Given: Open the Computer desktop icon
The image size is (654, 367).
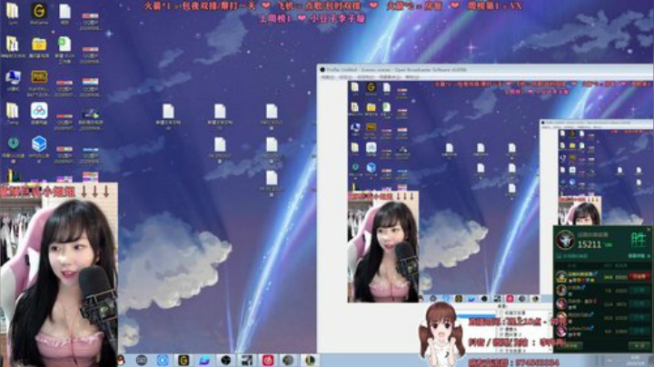Looking at the screenshot, I should coord(13,80).
